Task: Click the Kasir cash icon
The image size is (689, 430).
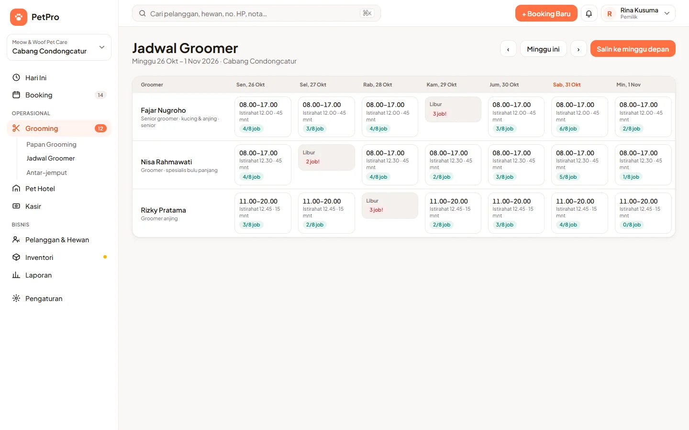Action: tap(16, 206)
